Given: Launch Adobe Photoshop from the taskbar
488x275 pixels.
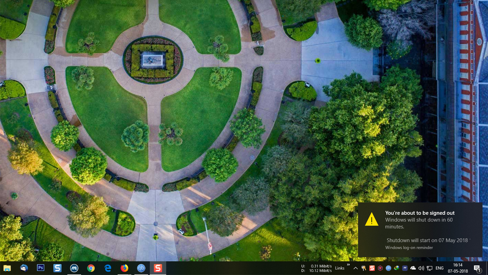Looking at the screenshot, I should (x=40, y=268).
